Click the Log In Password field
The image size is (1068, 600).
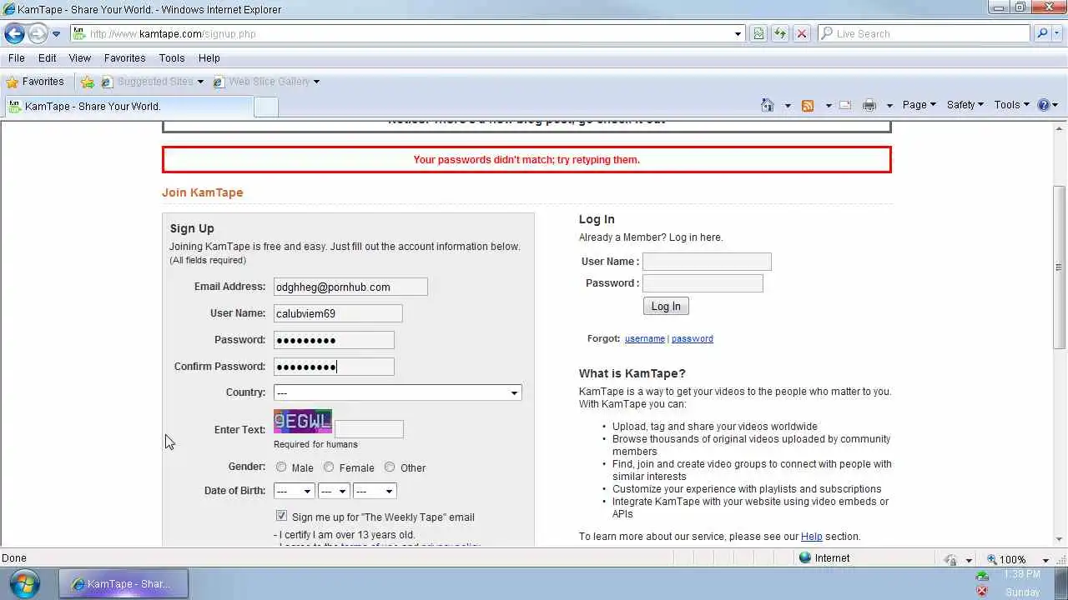click(703, 283)
